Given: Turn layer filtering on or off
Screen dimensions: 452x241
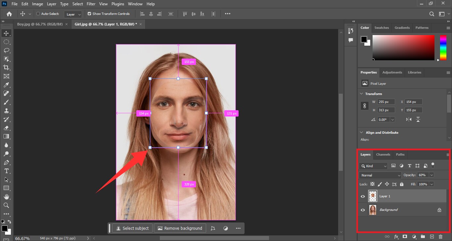Looking at the screenshot, I should click(x=433, y=165).
